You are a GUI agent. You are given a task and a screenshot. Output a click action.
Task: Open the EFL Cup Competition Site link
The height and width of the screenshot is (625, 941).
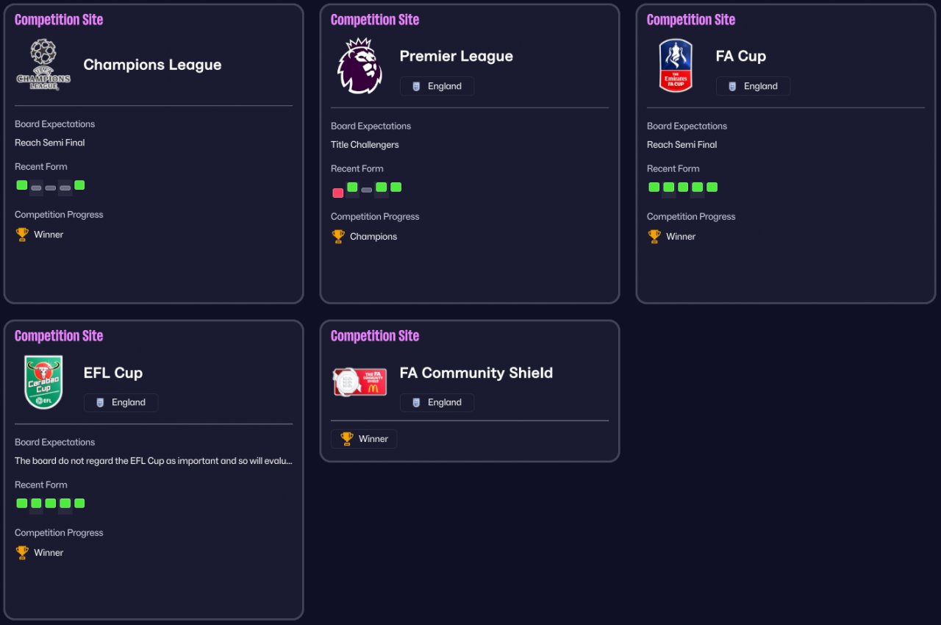[x=59, y=336]
